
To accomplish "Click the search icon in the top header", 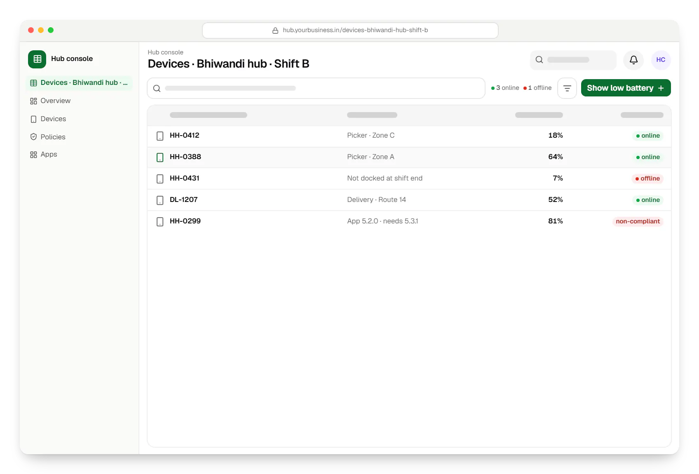I will [x=539, y=60].
